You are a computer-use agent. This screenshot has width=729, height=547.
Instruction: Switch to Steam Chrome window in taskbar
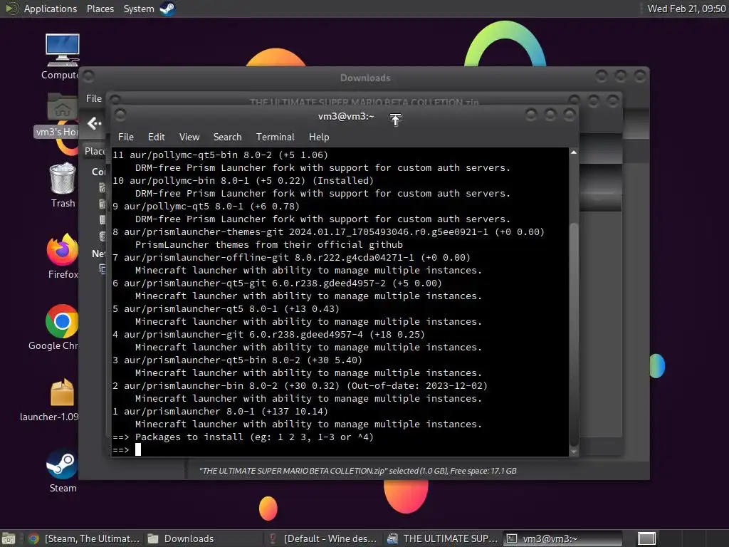pyautogui.click(x=84, y=538)
